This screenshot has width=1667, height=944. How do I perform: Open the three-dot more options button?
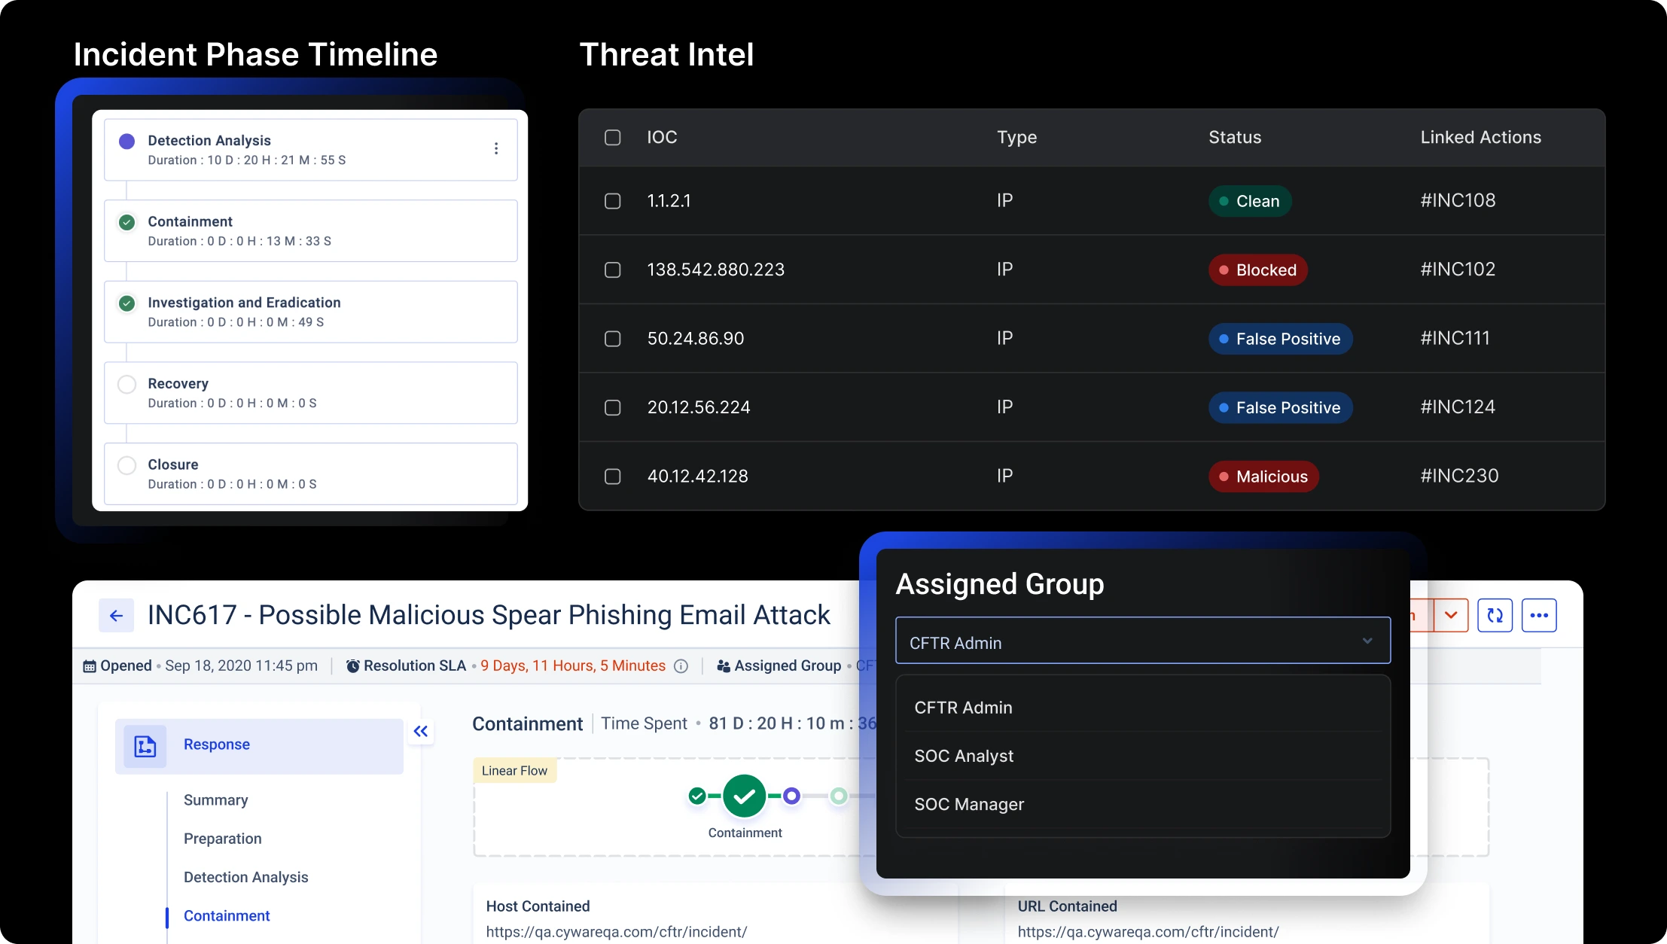1539,616
